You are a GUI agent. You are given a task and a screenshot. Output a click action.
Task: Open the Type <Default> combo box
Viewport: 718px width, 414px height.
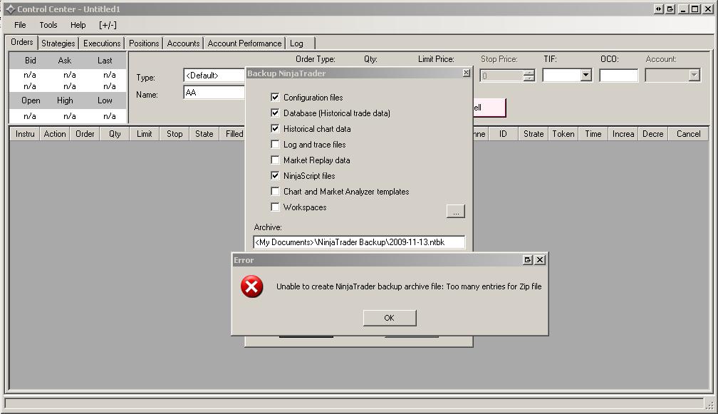(214, 76)
